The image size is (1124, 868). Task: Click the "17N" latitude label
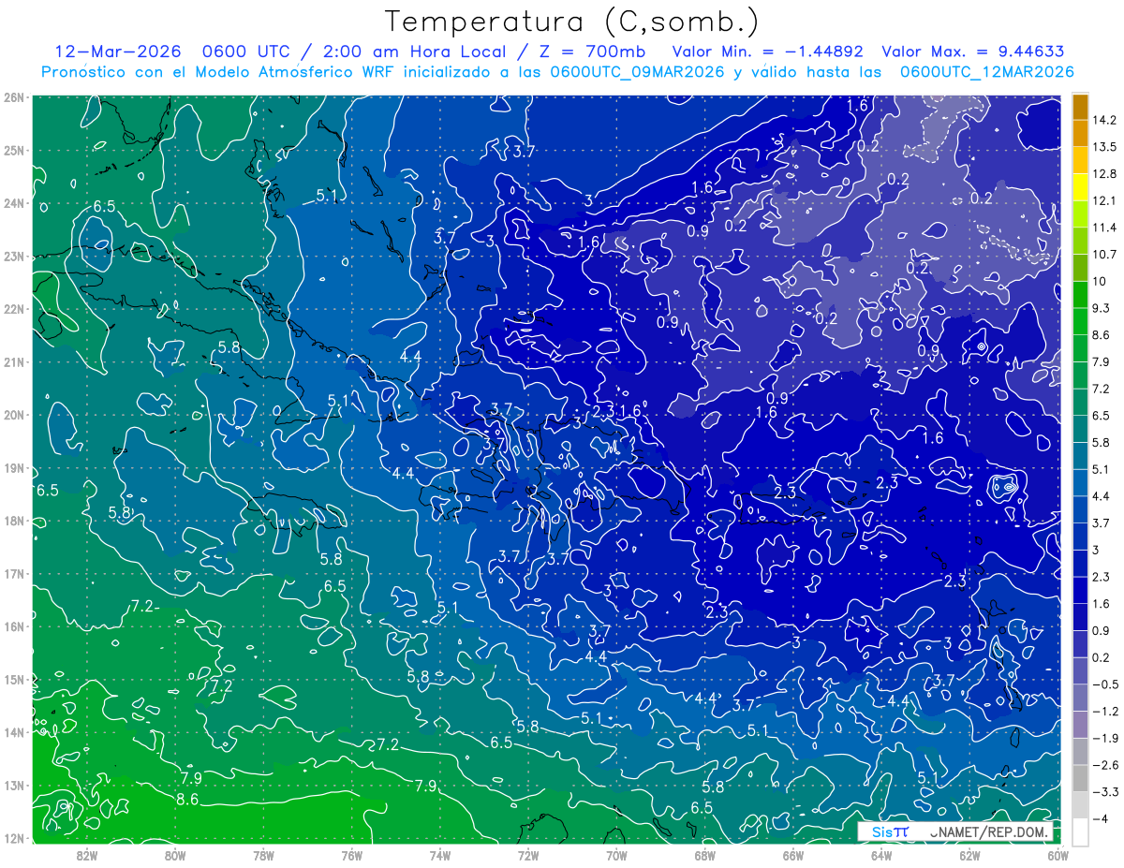tap(14, 574)
